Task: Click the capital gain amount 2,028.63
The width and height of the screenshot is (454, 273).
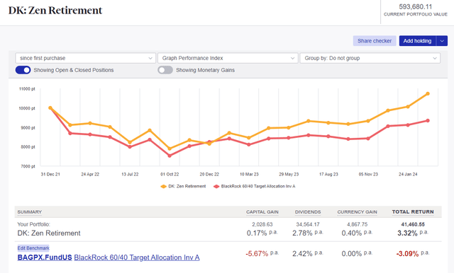Action: (x=262, y=224)
